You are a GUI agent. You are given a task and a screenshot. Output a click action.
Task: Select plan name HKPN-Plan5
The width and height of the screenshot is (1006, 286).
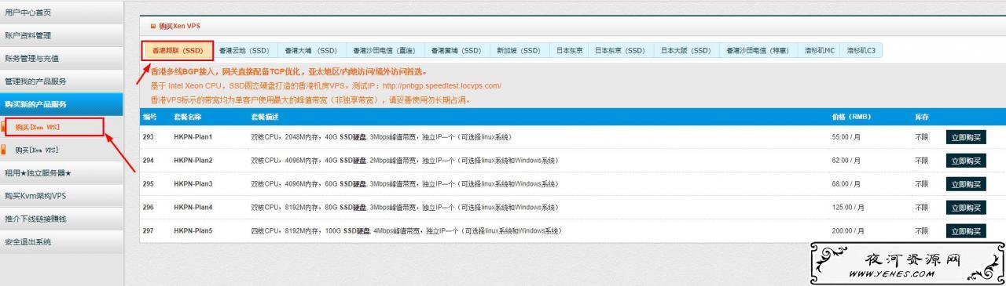pos(193,231)
